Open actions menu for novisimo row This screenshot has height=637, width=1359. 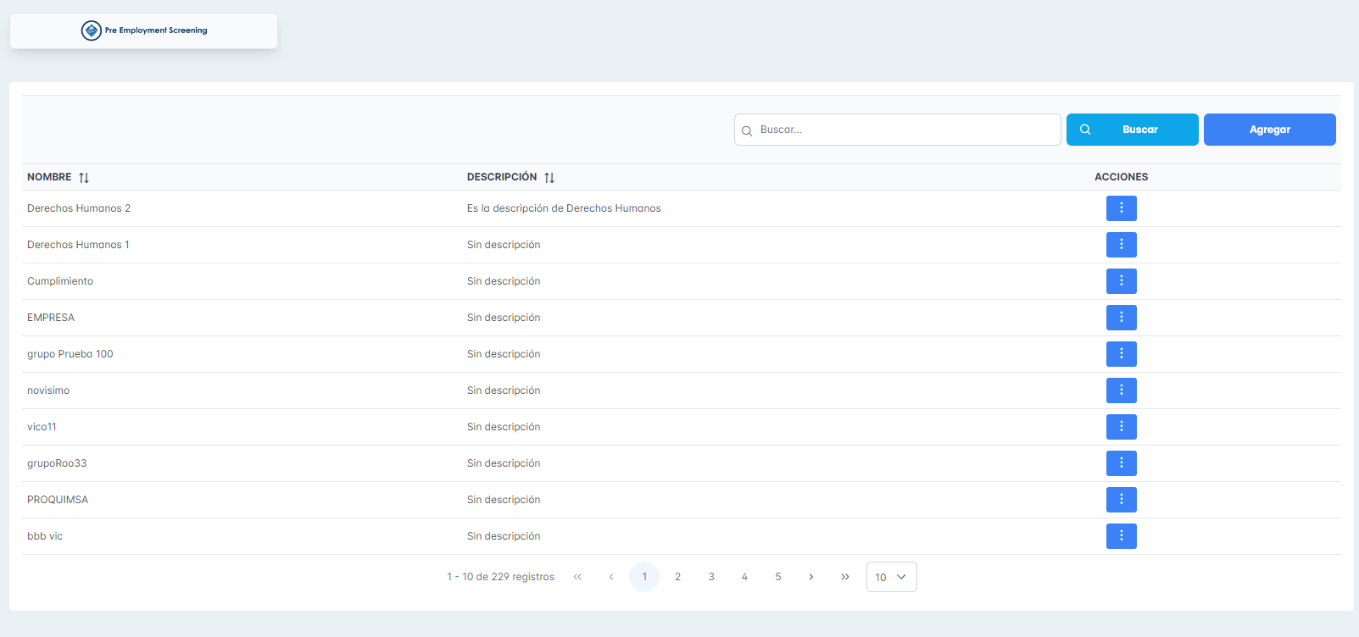point(1121,391)
